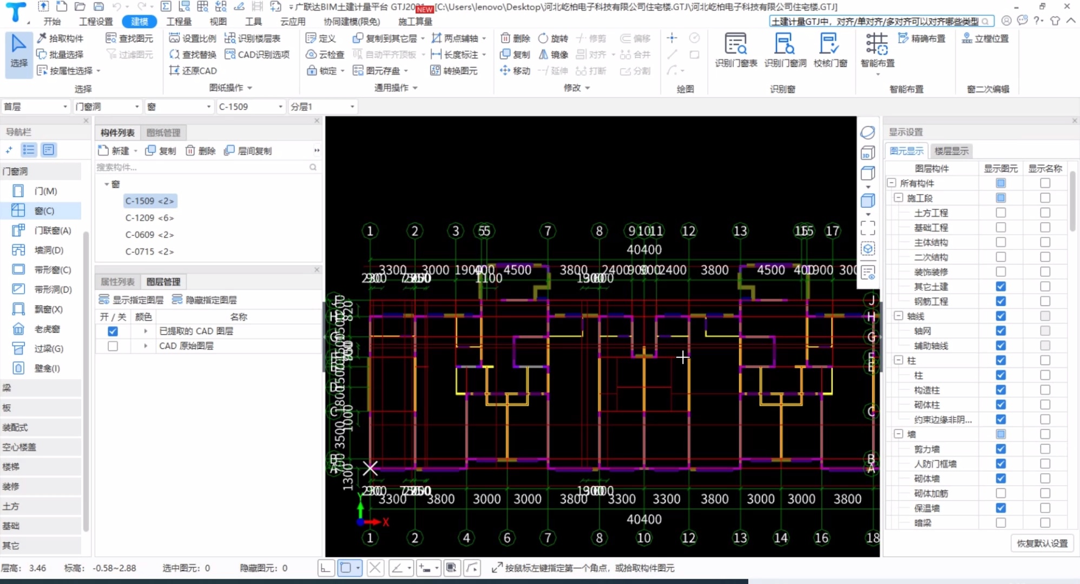This screenshot has height=584, width=1080.
Task: Uncheck 已提取的 CAD 图层 checkbox
Action: (113, 331)
